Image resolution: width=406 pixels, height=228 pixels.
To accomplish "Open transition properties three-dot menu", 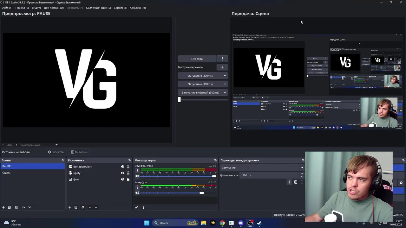I will [302, 182].
